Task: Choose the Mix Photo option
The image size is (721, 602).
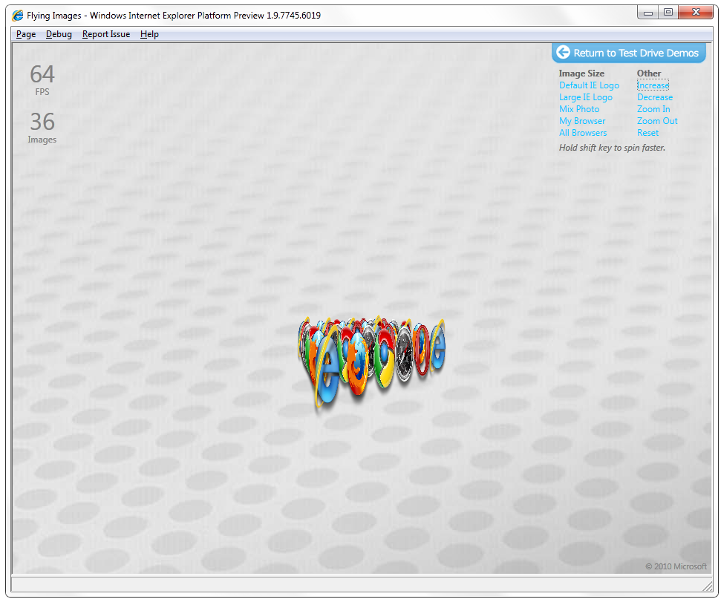Action: point(579,109)
